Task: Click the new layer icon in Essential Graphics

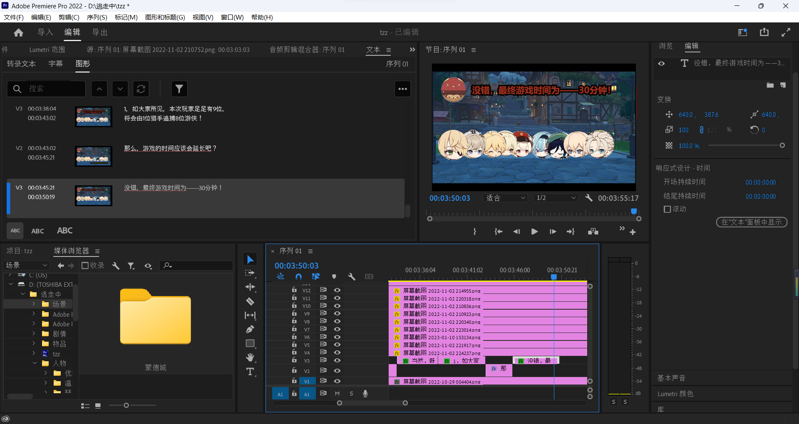Action: [x=783, y=85]
